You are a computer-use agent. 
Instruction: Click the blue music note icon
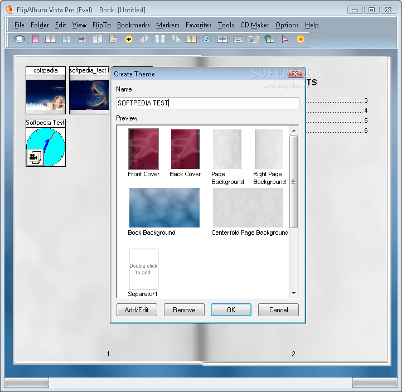(207, 39)
